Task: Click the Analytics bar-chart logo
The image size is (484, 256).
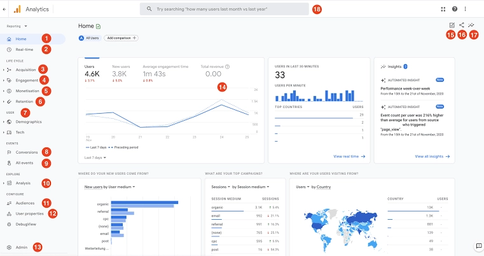Action: pyautogui.click(x=17, y=10)
